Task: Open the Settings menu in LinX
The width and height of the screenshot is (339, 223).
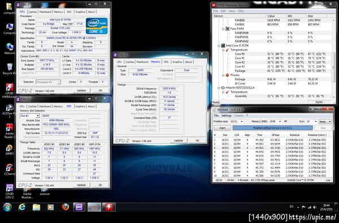Action: [x=227, y=116]
